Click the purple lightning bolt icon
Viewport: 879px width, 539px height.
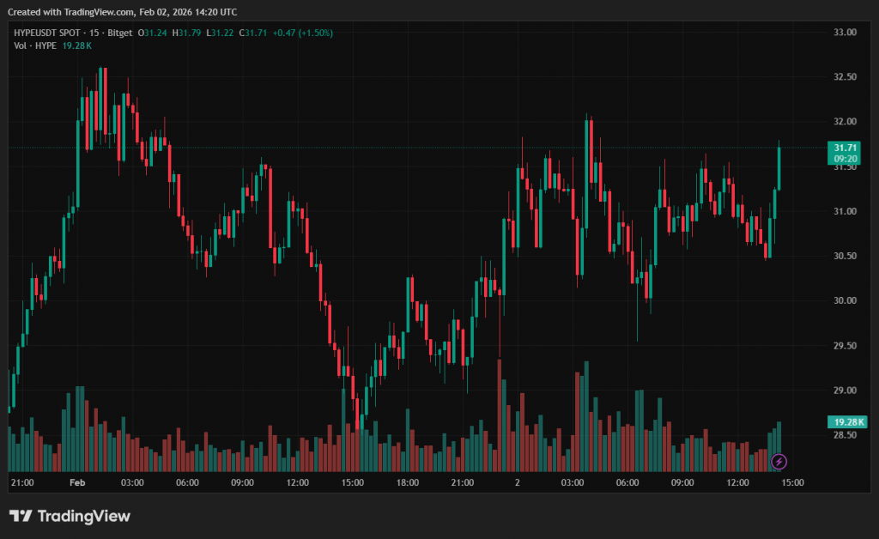click(779, 462)
